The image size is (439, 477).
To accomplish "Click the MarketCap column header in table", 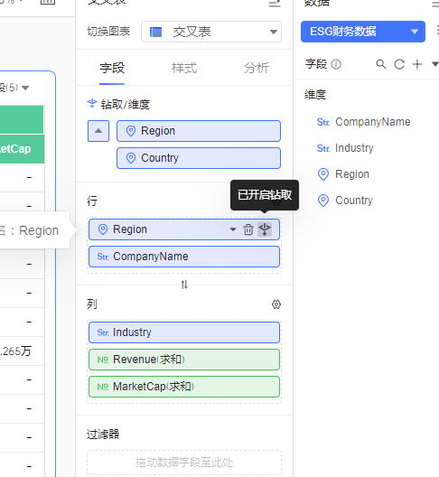I will click(x=22, y=149).
